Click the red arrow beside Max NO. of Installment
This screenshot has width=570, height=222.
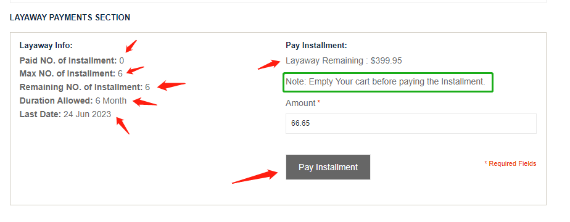tap(135, 70)
